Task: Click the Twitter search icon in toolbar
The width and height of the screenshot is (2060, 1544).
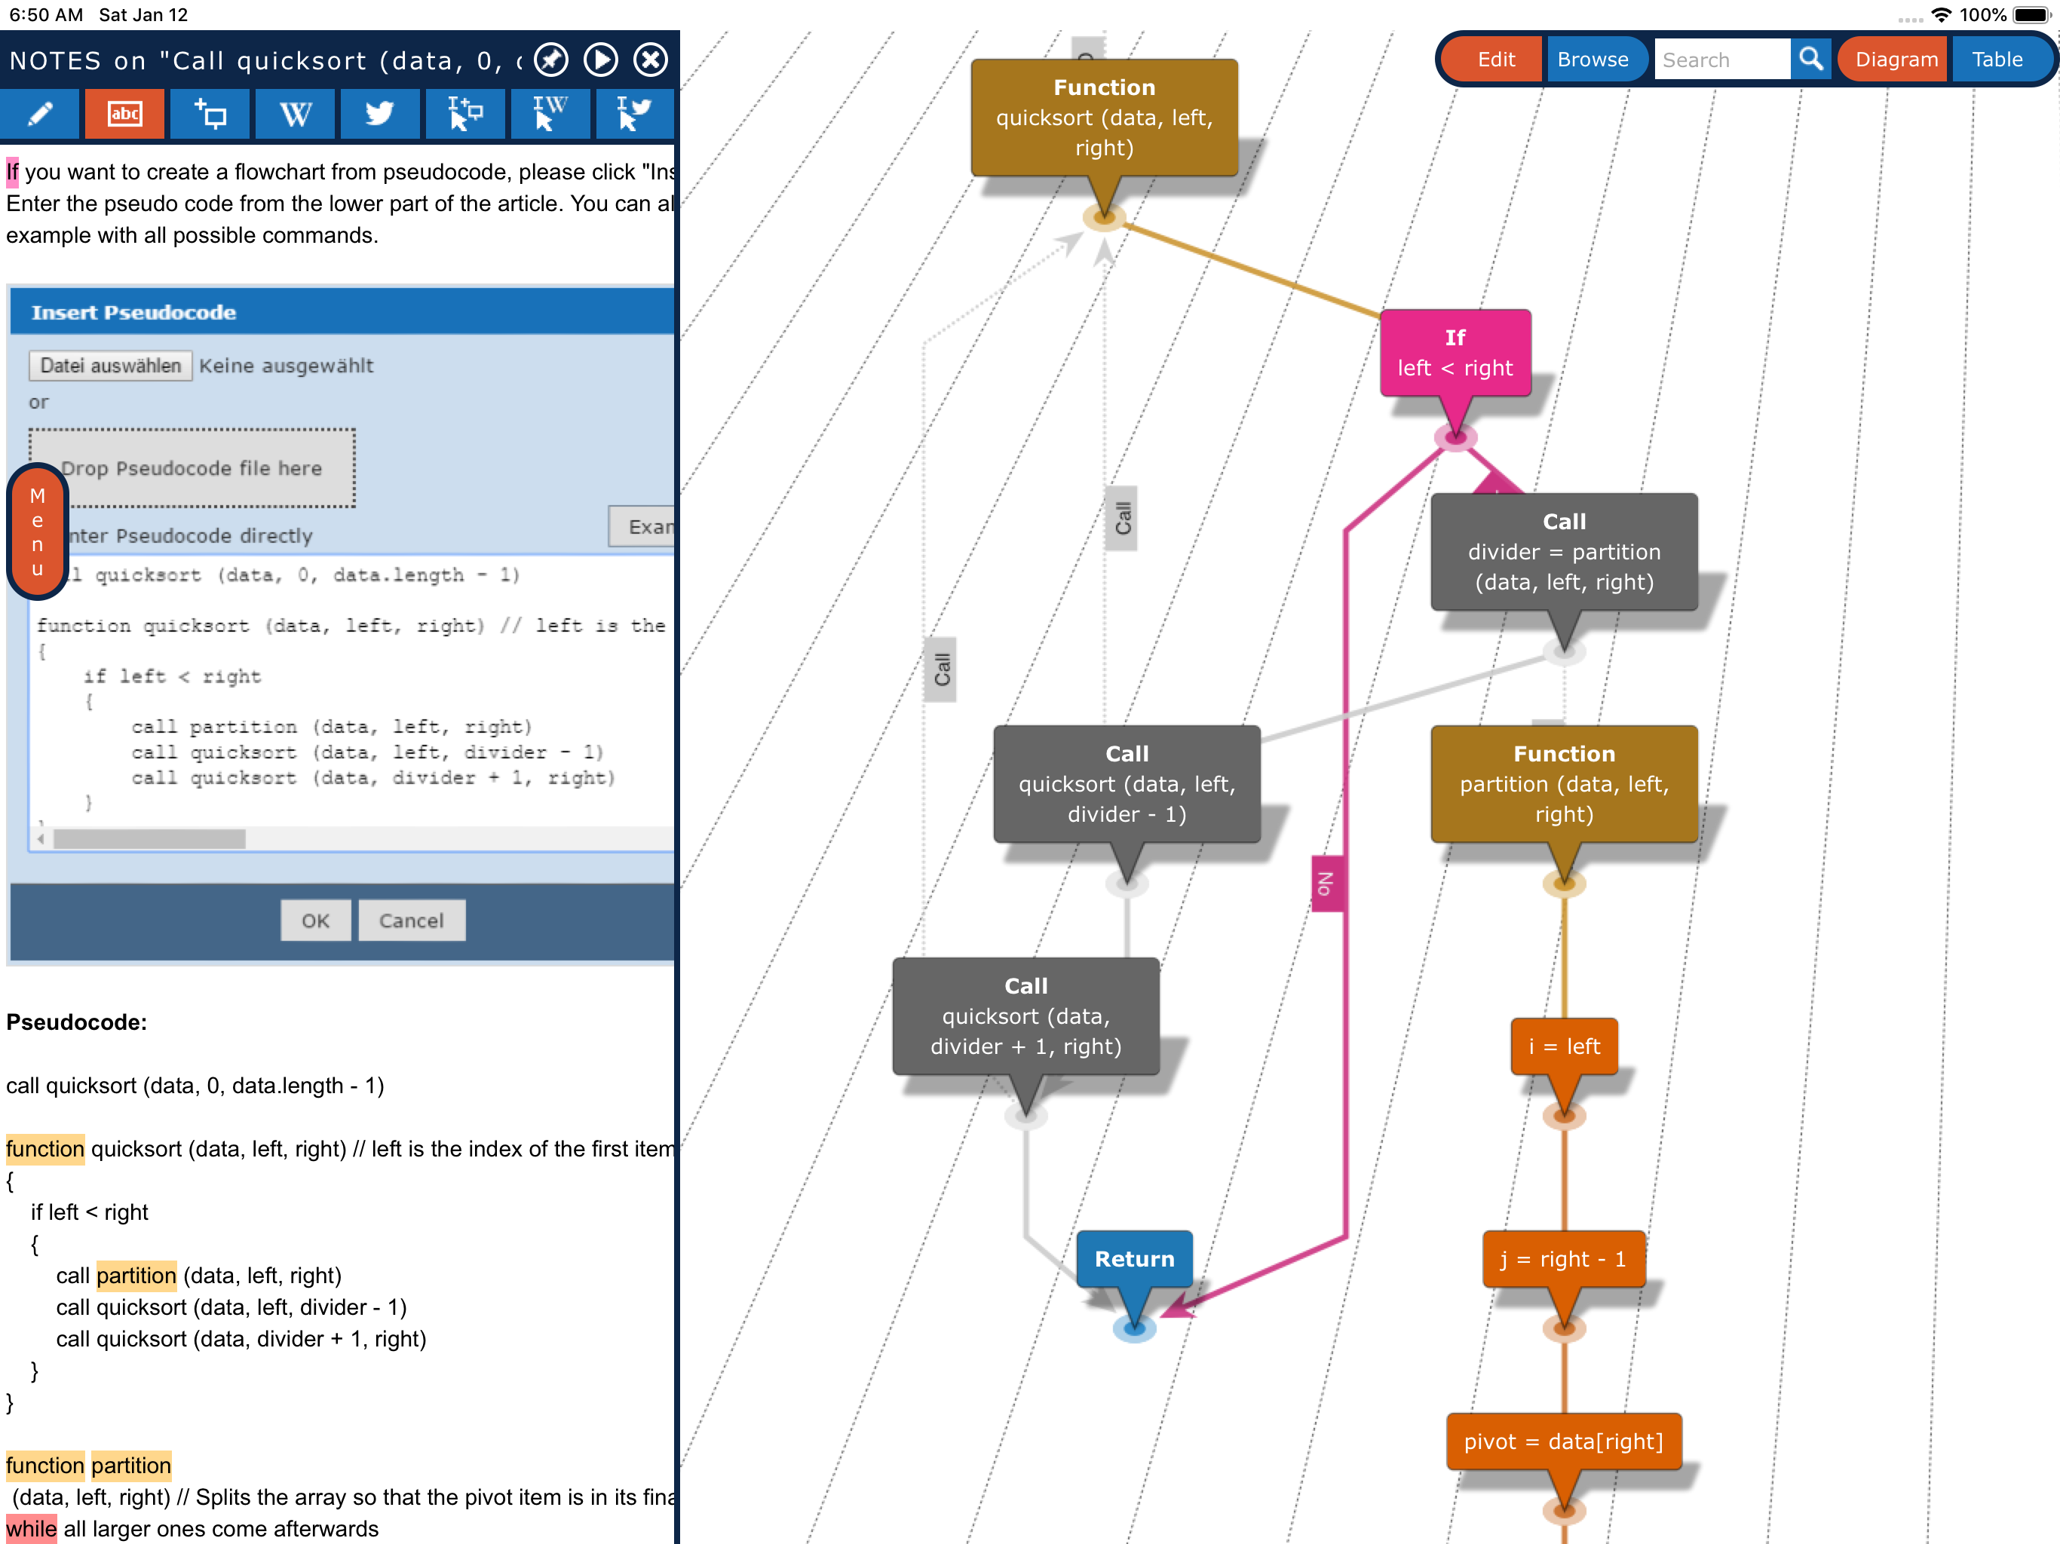Action: tap(380, 114)
